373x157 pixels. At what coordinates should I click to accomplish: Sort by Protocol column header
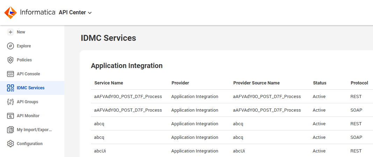point(359,83)
